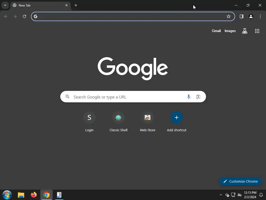
Task: Open the tab search dropdown arrow
Action: (5, 5)
